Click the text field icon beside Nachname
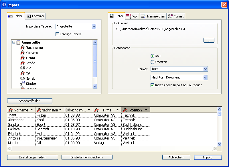 (23, 48)
